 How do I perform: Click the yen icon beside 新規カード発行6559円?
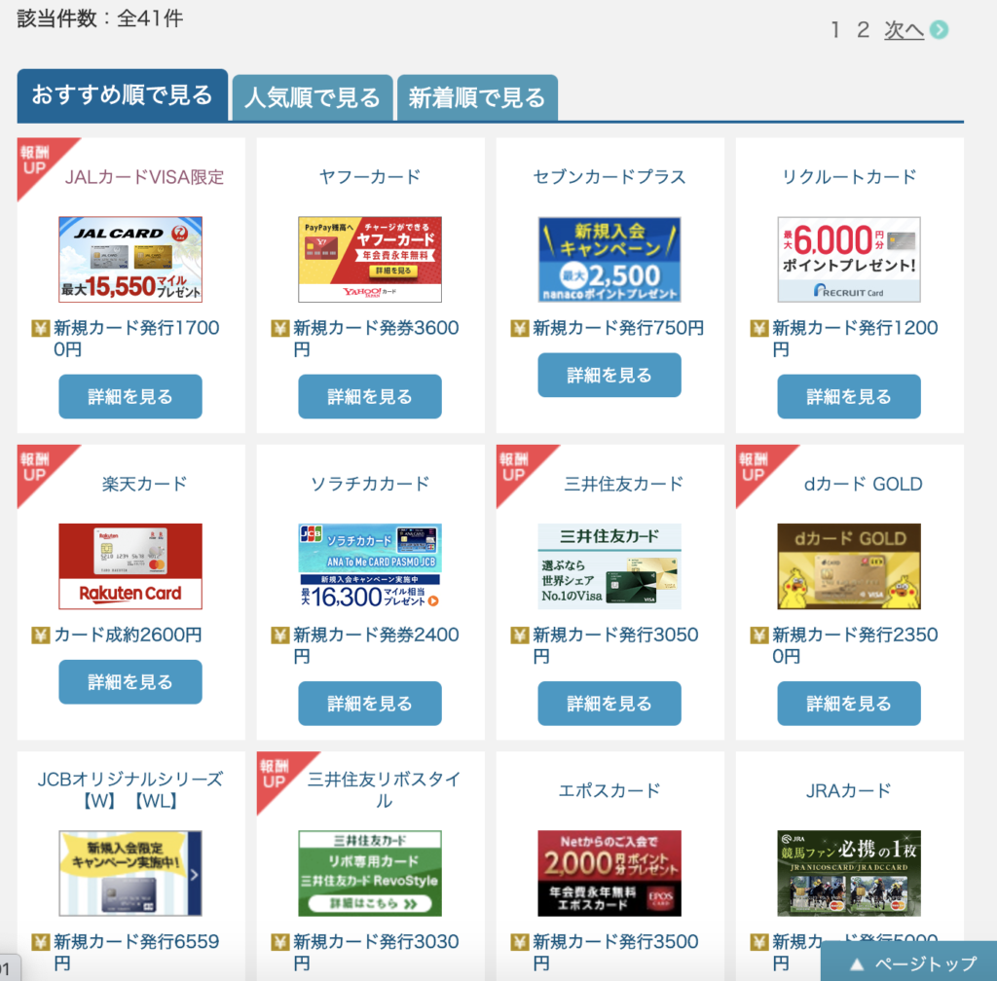point(41,942)
